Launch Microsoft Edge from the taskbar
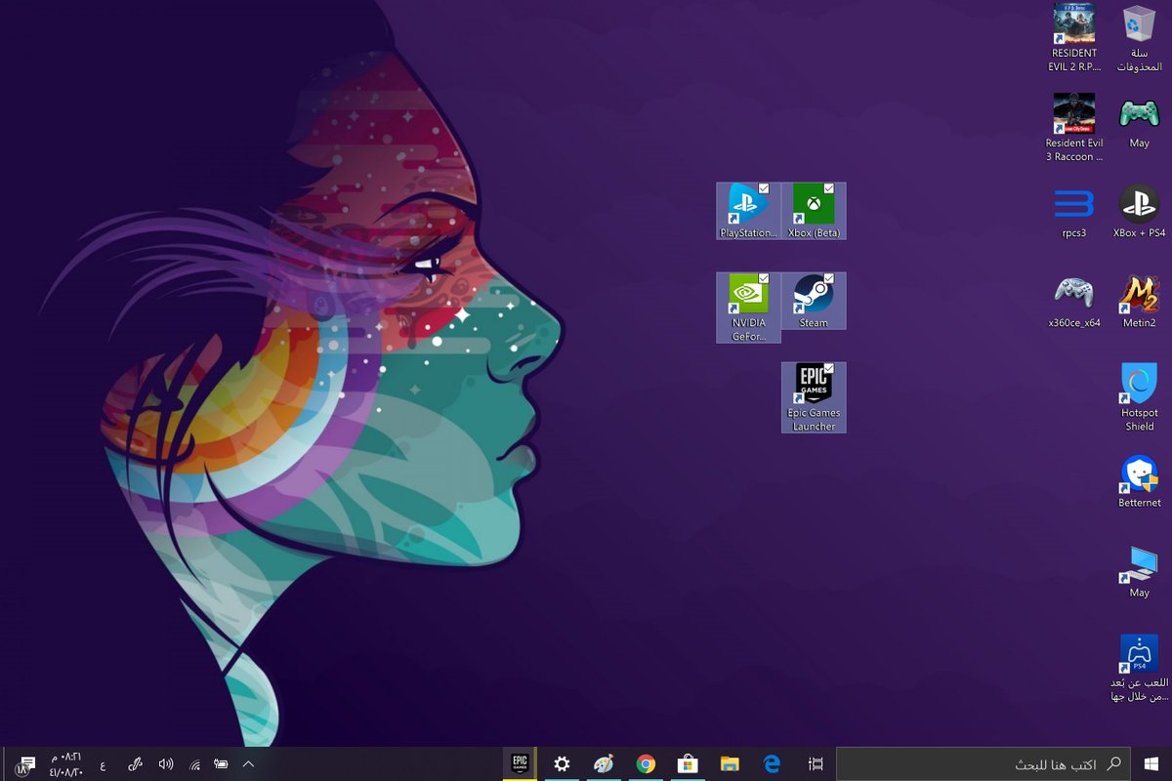This screenshot has height=781, width=1172. tap(772, 763)
